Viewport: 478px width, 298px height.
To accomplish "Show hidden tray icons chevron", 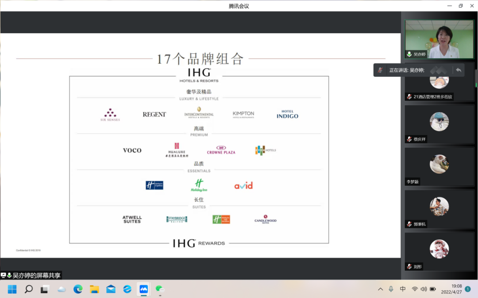I will (x=381, y=289).
